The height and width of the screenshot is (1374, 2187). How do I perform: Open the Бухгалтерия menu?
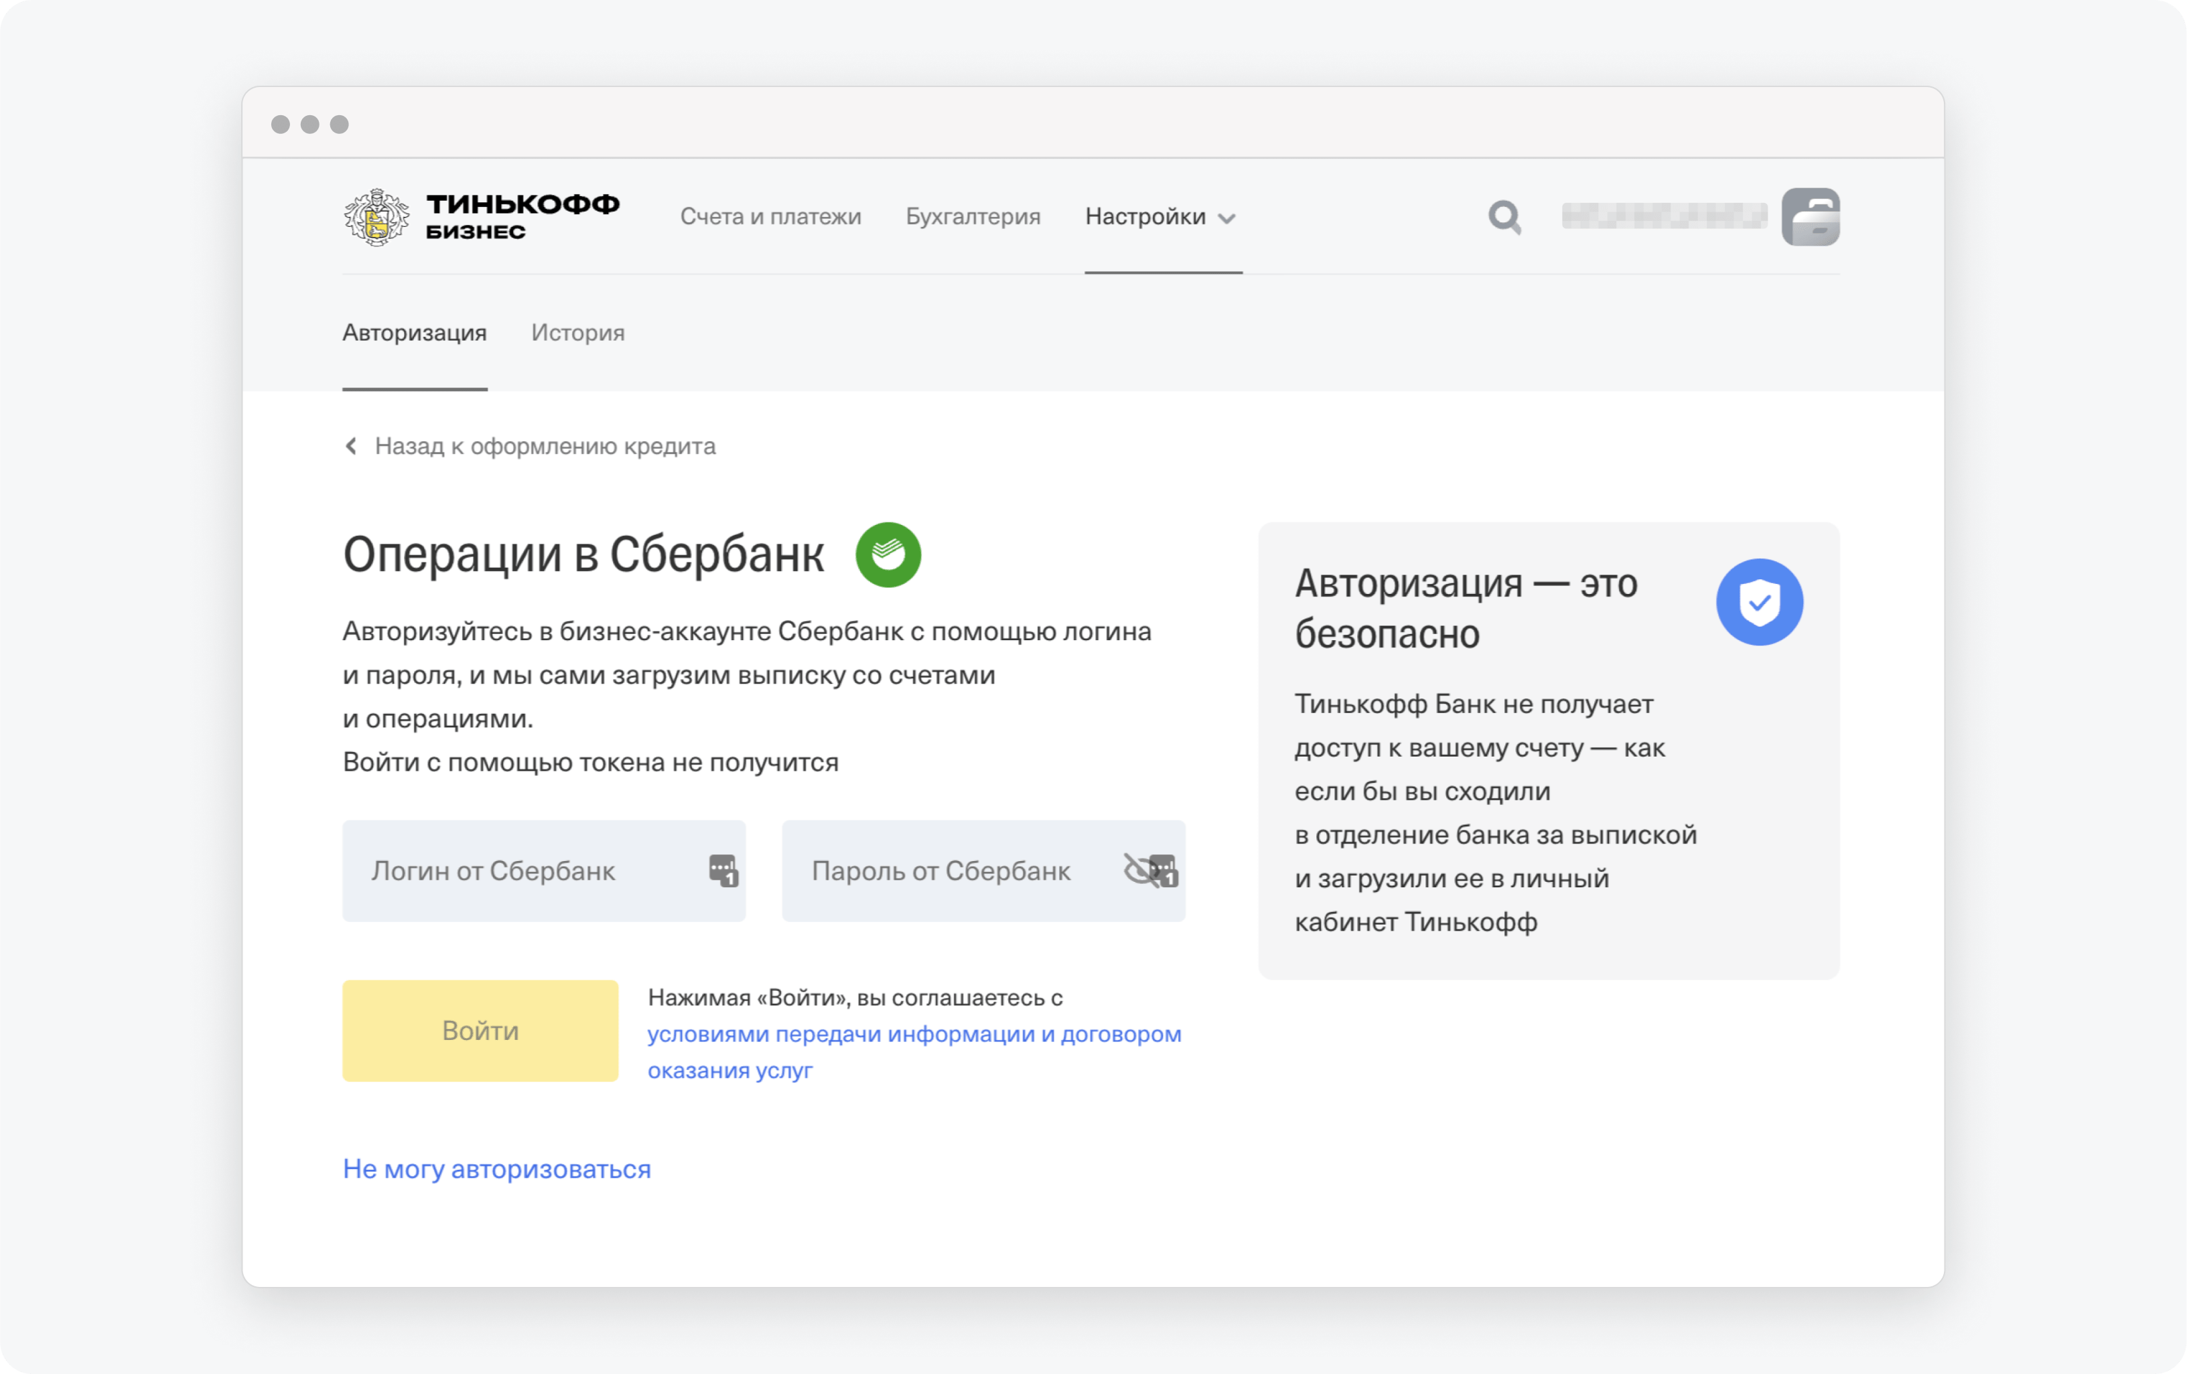[973, 216]
